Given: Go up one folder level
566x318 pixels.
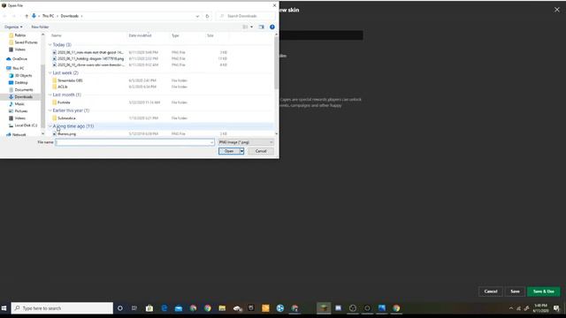Looking at the screenshot, I should pos(27,16).
